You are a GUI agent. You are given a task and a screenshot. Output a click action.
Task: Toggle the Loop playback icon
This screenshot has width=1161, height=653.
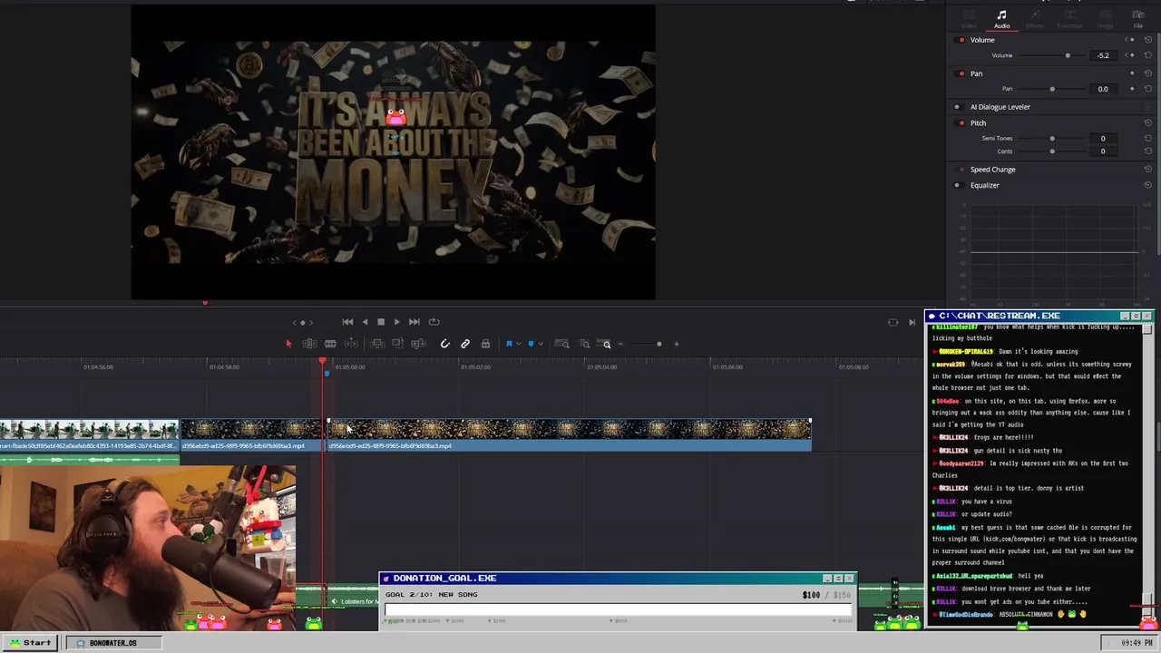pyautogui.click(x=434, y=322)
